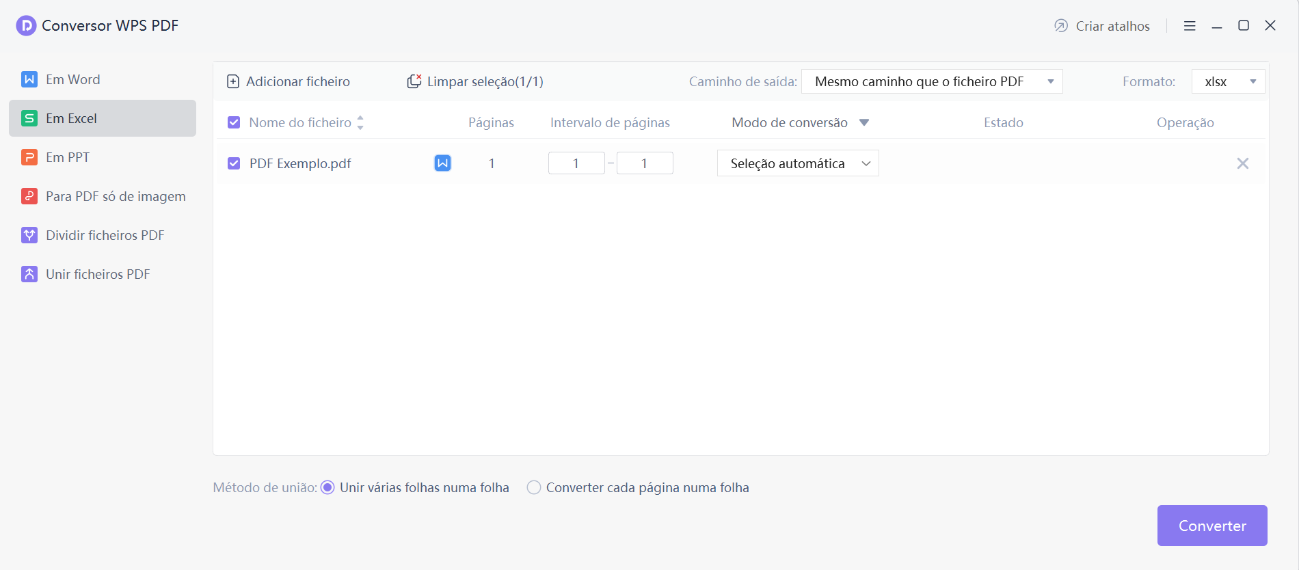
Task: Switch to Em Excel tab
Action: click(103, 118)
